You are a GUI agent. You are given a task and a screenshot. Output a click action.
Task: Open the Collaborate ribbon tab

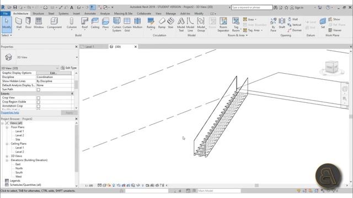[x=144, y=13]
